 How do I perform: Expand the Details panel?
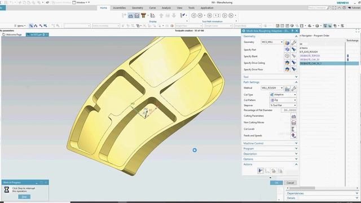[357, 198]
